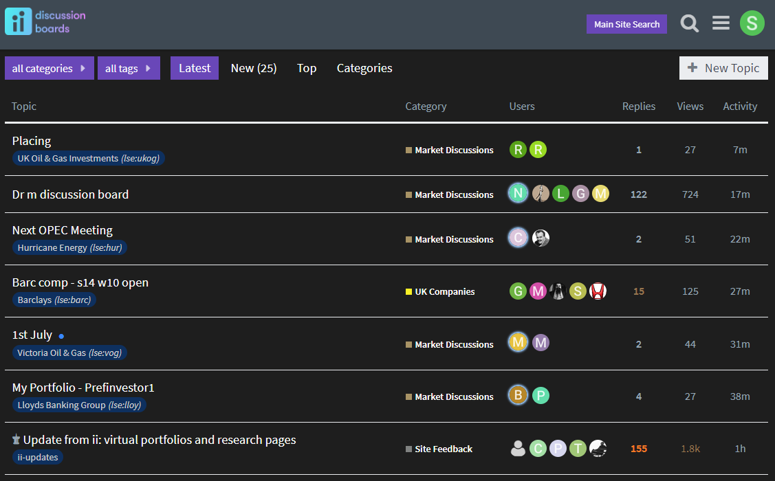Click yellow-green S avatar in Barc comp row

pyautogui.click(x=578, y=291)
